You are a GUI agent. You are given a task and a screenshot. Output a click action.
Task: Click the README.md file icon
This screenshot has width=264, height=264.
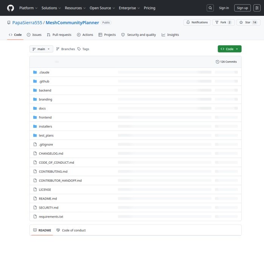(x=35, y=198)
